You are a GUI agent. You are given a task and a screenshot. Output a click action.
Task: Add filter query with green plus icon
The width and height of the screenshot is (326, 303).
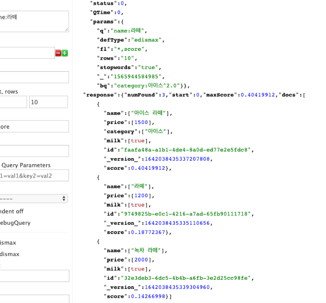(65, 53)
